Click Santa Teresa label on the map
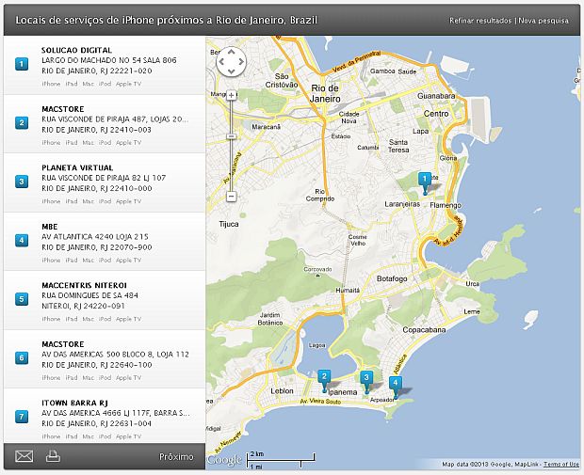Viewport: 584px width, 475px height. pyautogui.click(x=398, y=146)
